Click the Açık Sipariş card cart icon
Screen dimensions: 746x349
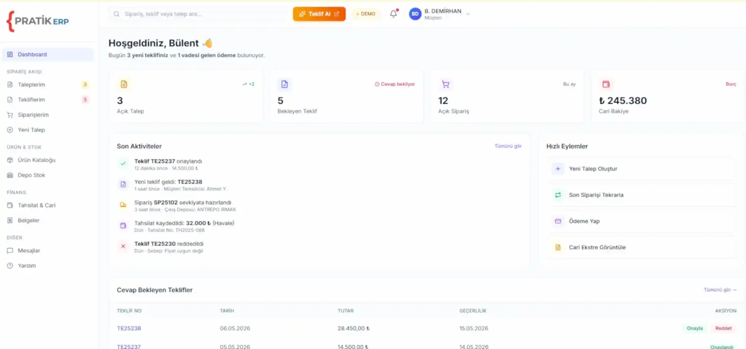(446, 84)
